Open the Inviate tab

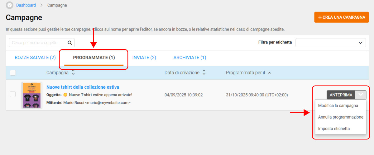(x=144, y=58)
